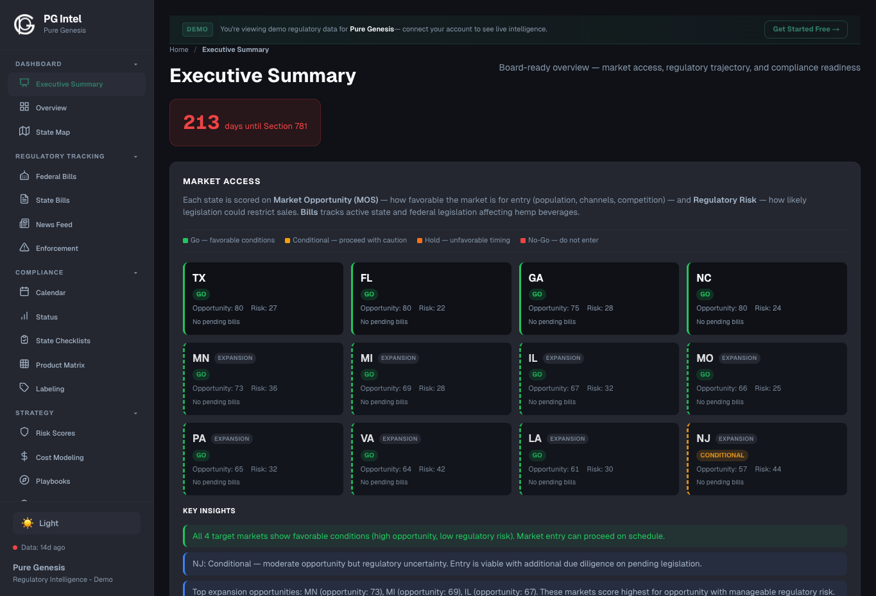Navigate Home via the breadcrumb link
The image size is (876, 596).
[x=178, y=49]
